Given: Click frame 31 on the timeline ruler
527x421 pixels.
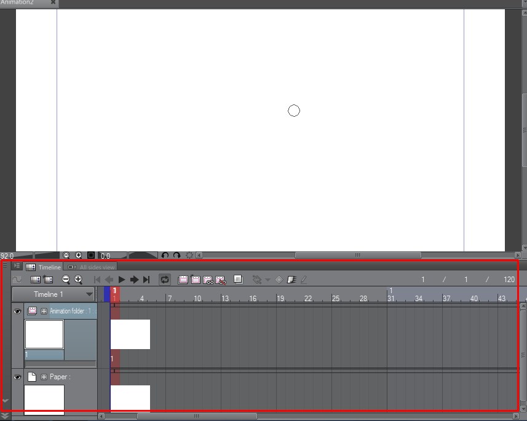Looking at the screenshot, I should click(x=390, y=297).
